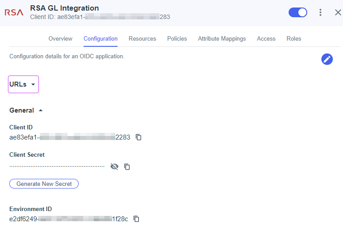
Task: Go to the Policies tab
Action: 177,39
